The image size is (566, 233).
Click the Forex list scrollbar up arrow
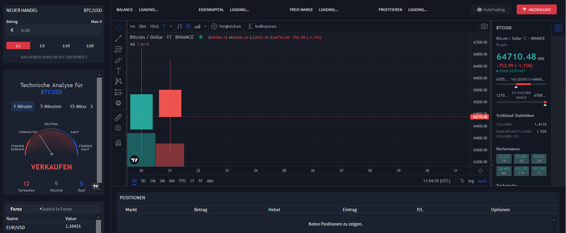98,217
